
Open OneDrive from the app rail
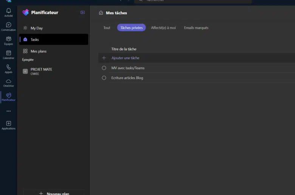8,81
